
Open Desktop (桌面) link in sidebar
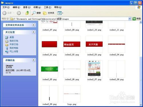tap(12, 37)
